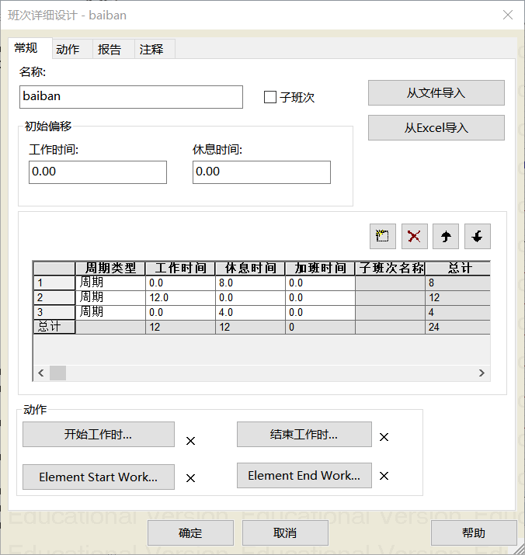
Task: Remove Element End Work action via X
Action: (384, 476)
